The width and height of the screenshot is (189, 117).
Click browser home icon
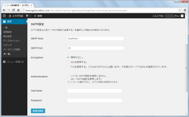point(18,10)
